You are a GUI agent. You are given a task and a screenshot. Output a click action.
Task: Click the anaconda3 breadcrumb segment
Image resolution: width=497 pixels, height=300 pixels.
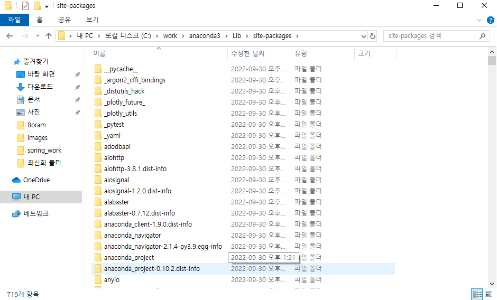pos(205,36)
